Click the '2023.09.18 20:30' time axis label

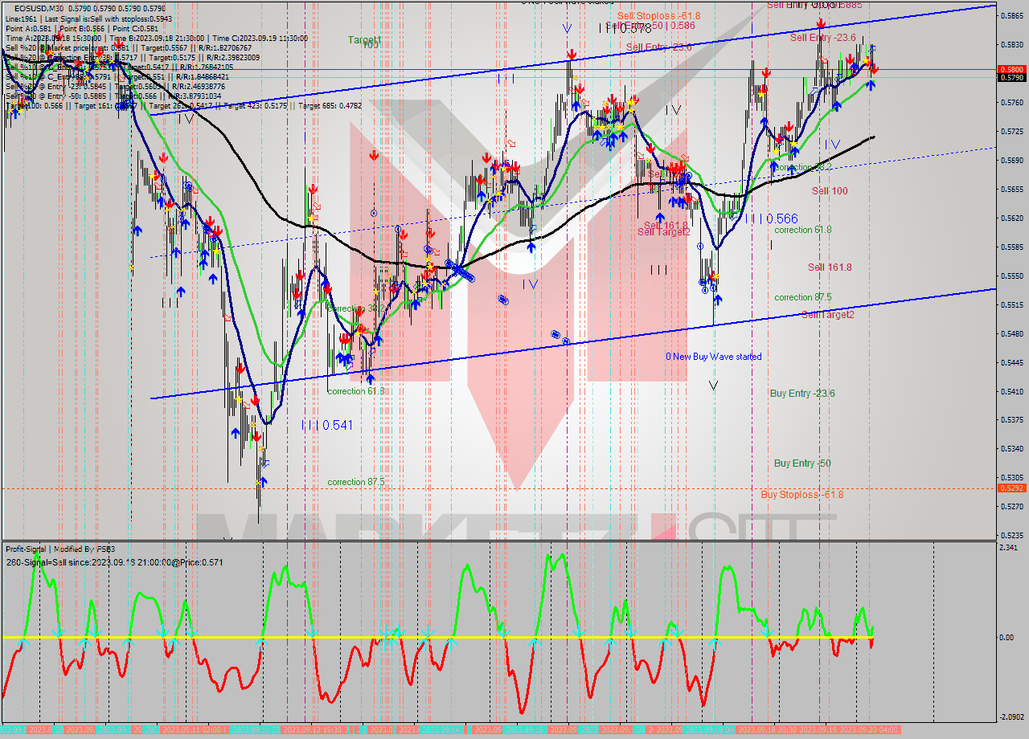pyautogui.click(x=767, y=729)
